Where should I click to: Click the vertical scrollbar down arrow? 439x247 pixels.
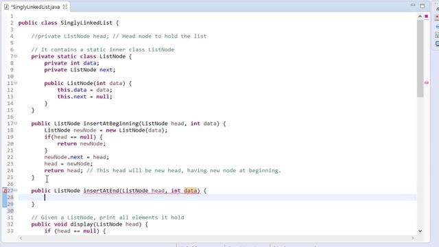coord(420,231)
